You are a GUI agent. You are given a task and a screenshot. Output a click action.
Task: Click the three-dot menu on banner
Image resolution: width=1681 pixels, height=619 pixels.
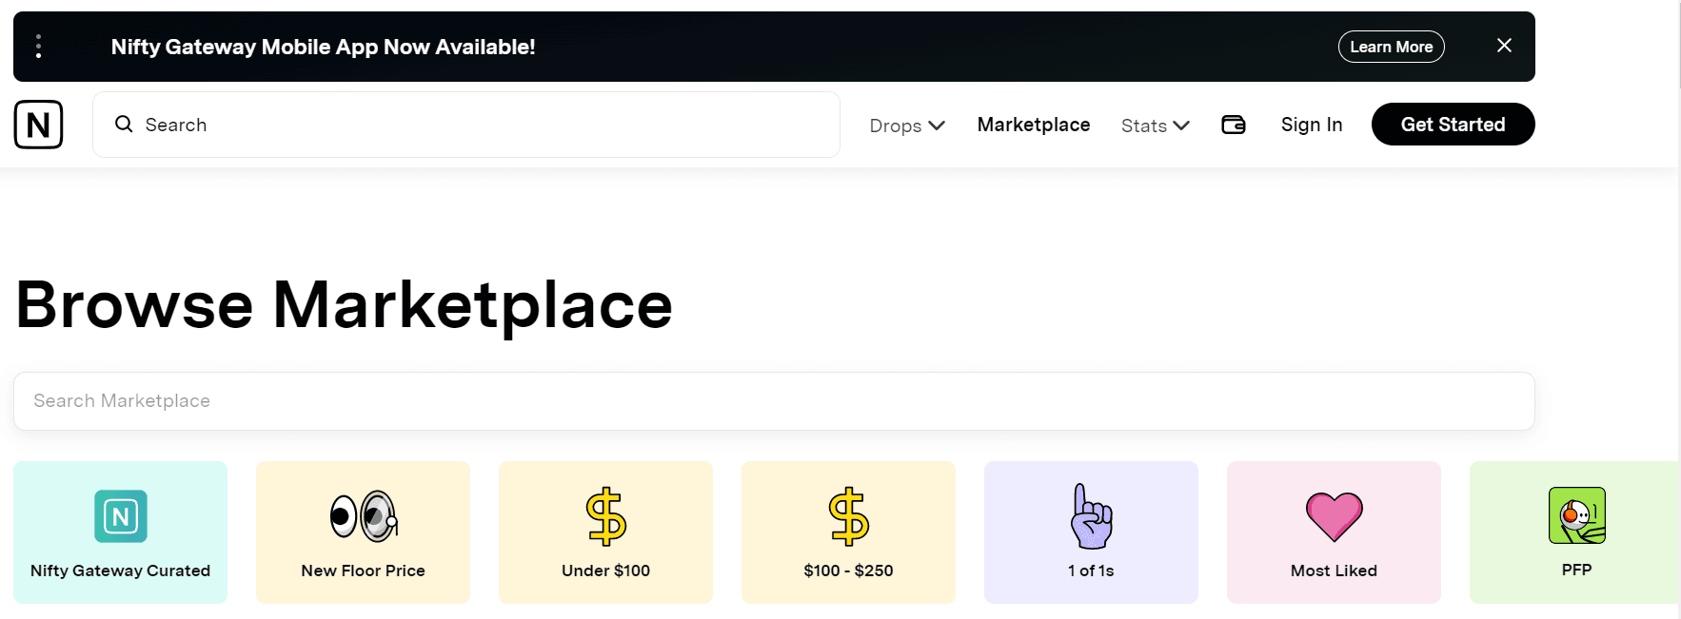(38, 47)
